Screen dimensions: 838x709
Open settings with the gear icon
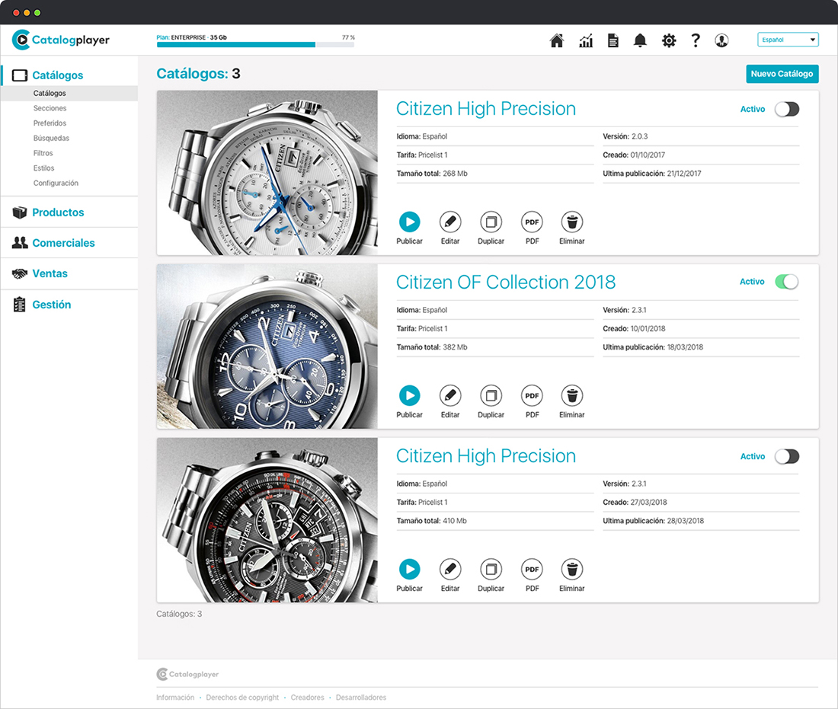click(669, 40)
